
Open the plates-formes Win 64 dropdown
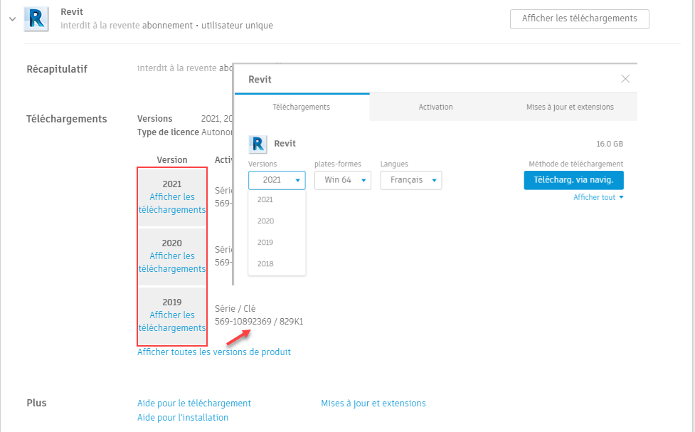343,180
